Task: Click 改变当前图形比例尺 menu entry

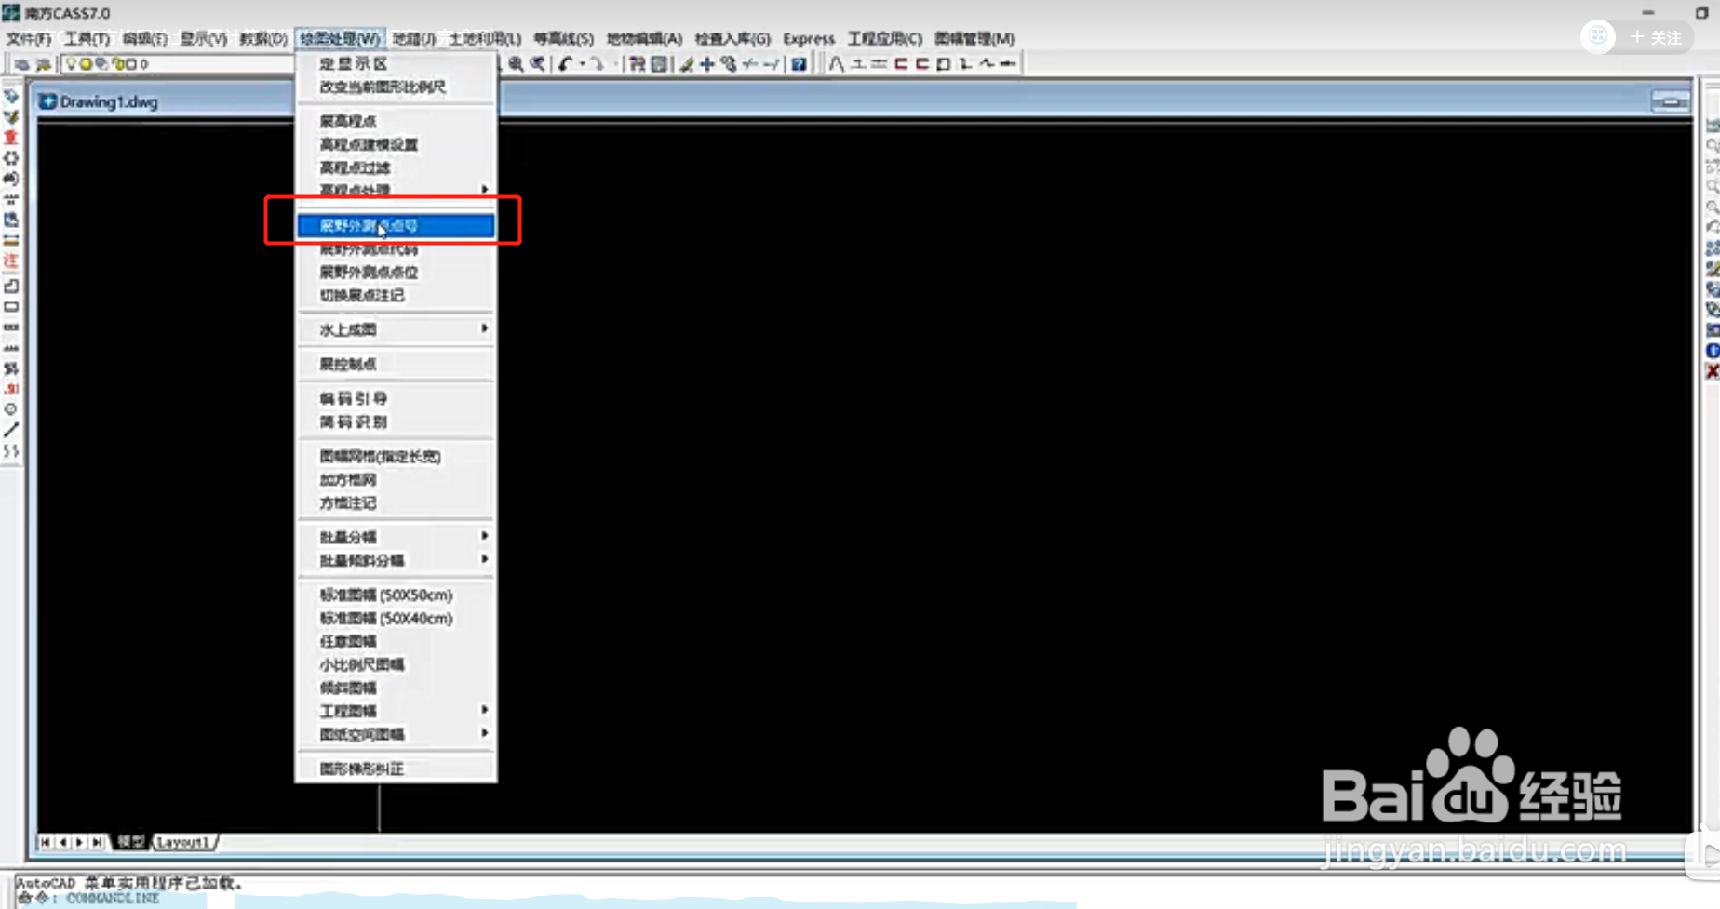Action: tap(396, 87)
